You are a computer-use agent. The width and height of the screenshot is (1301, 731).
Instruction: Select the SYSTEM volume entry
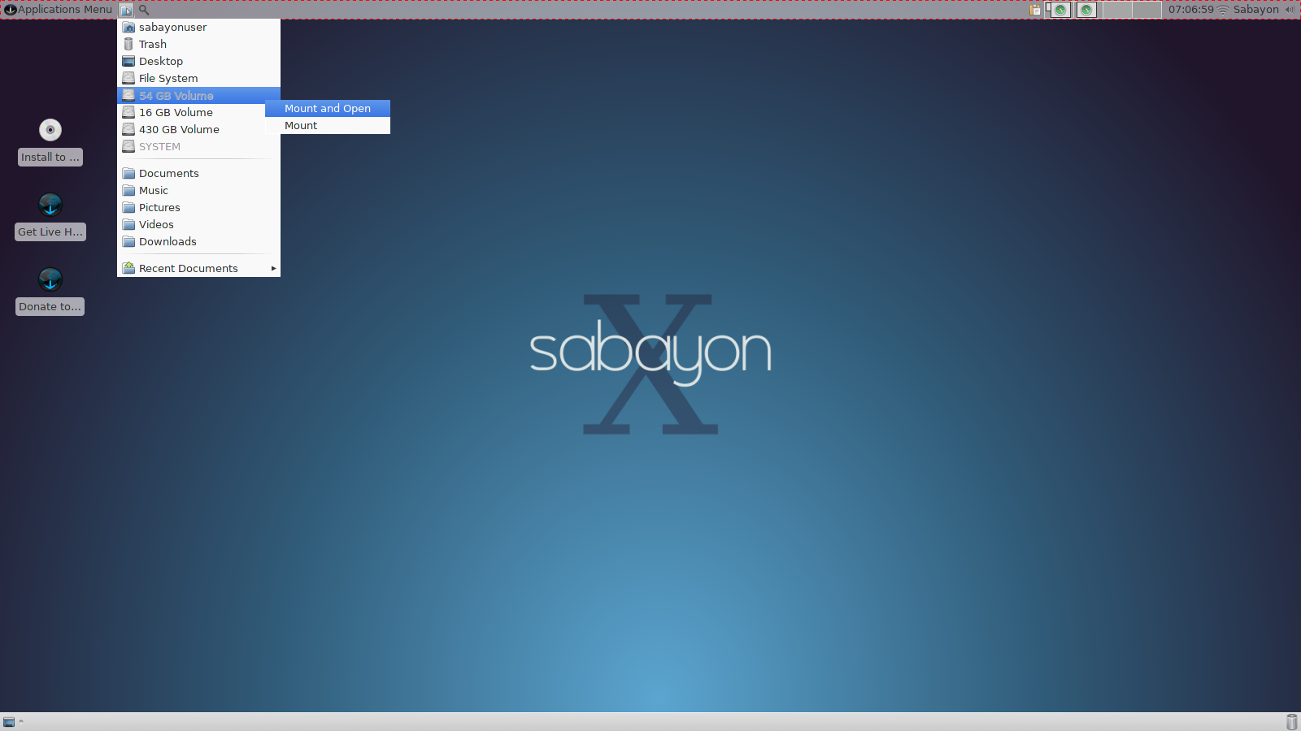tap(198, 146)
